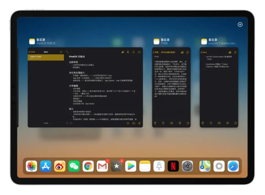
Task: Launch Gmail with the notification badge
Action: [102, 166]
